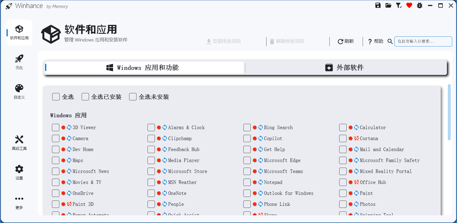Click the red status dot beside Calculator
The height and width of the screenshot is (223, 457).
coord(350,128)
